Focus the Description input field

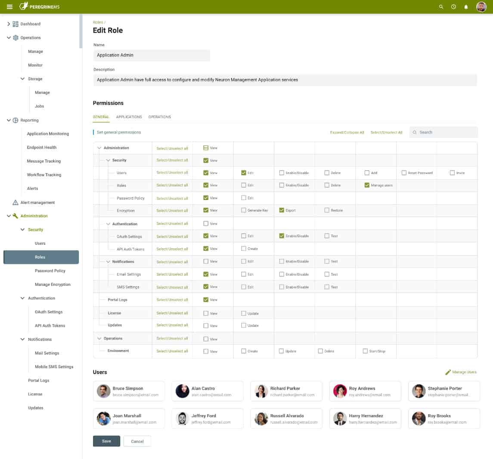[285, 80]
